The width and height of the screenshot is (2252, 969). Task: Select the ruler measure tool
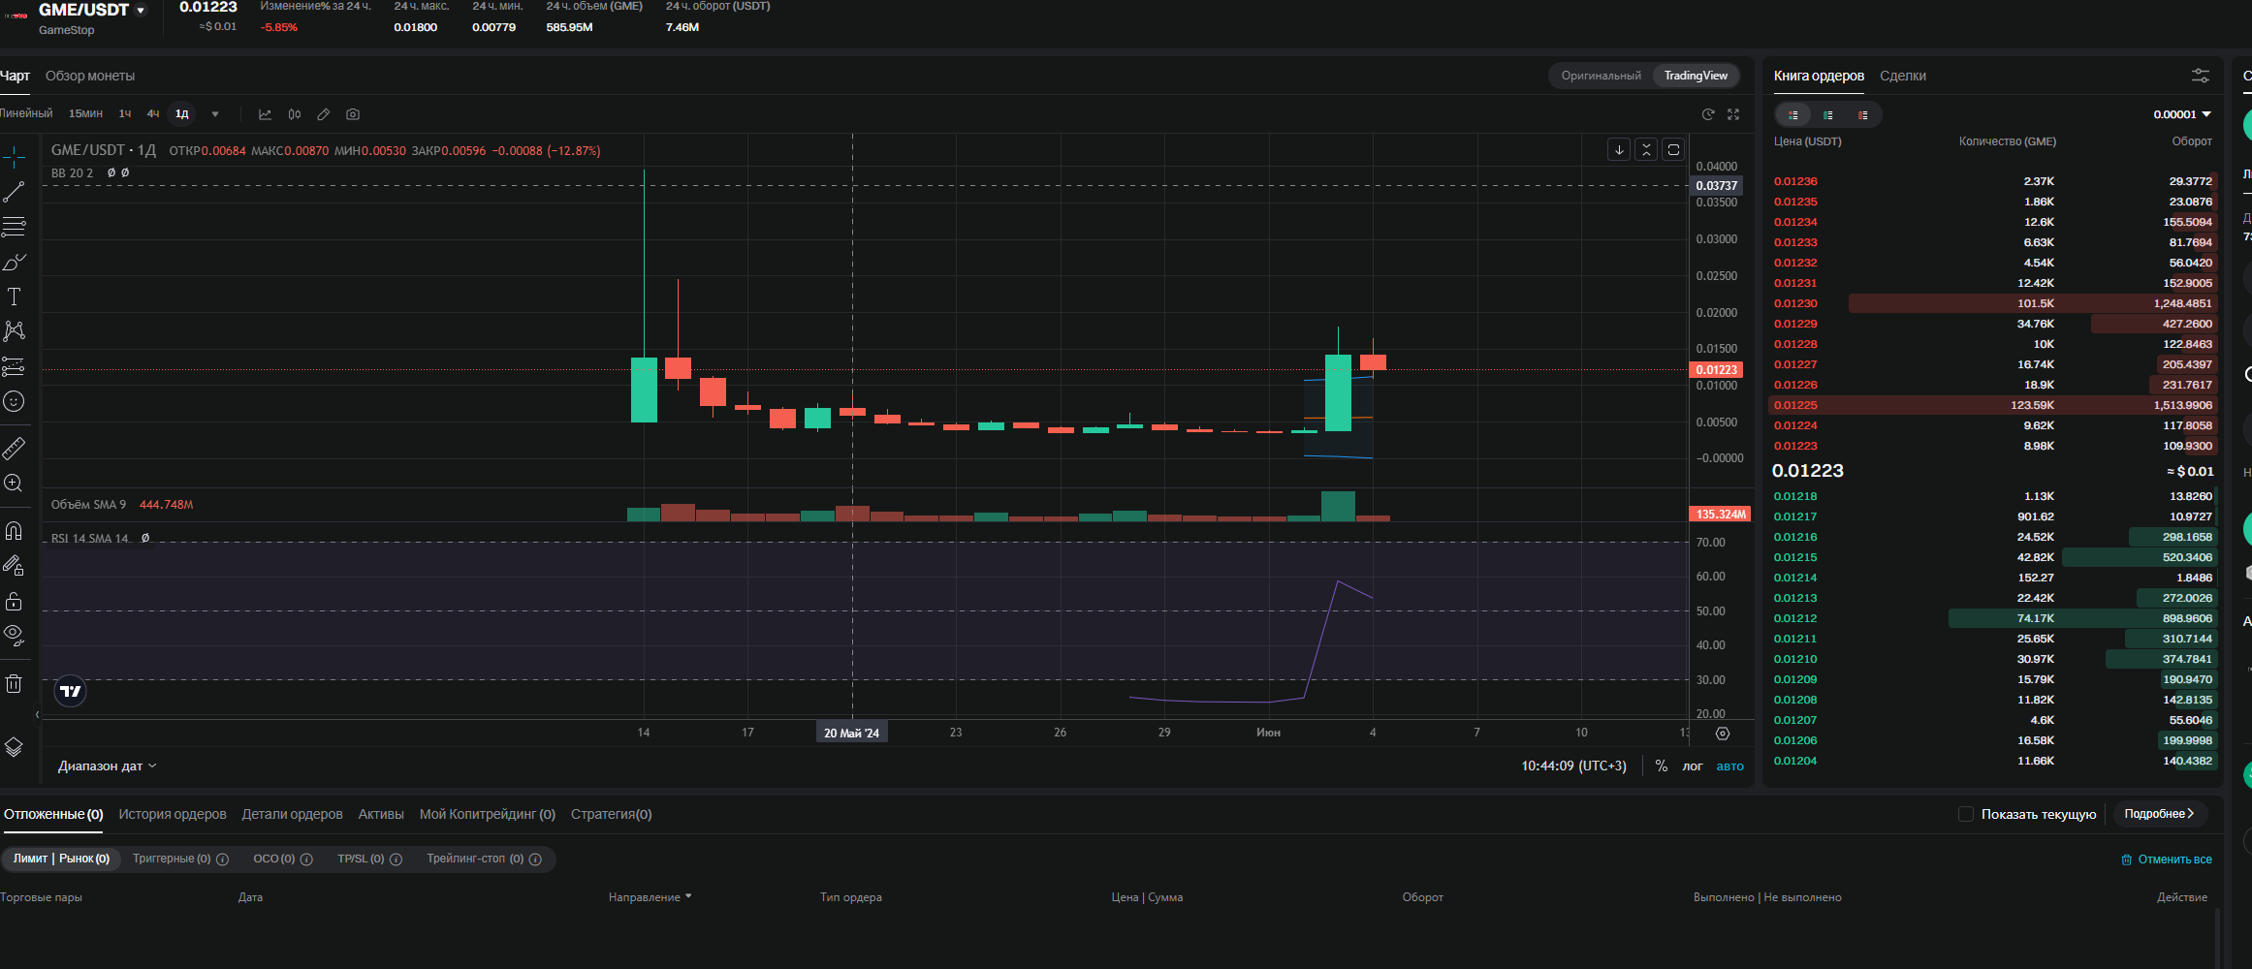pyautogui.click(x=14, y=448)
